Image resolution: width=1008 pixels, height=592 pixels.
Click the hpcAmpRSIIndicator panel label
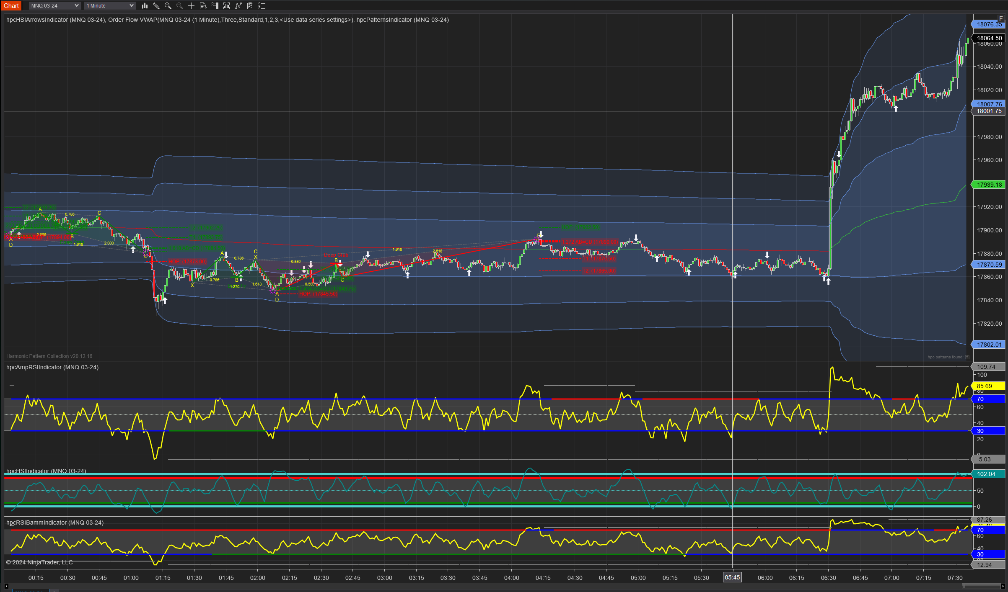52,367
